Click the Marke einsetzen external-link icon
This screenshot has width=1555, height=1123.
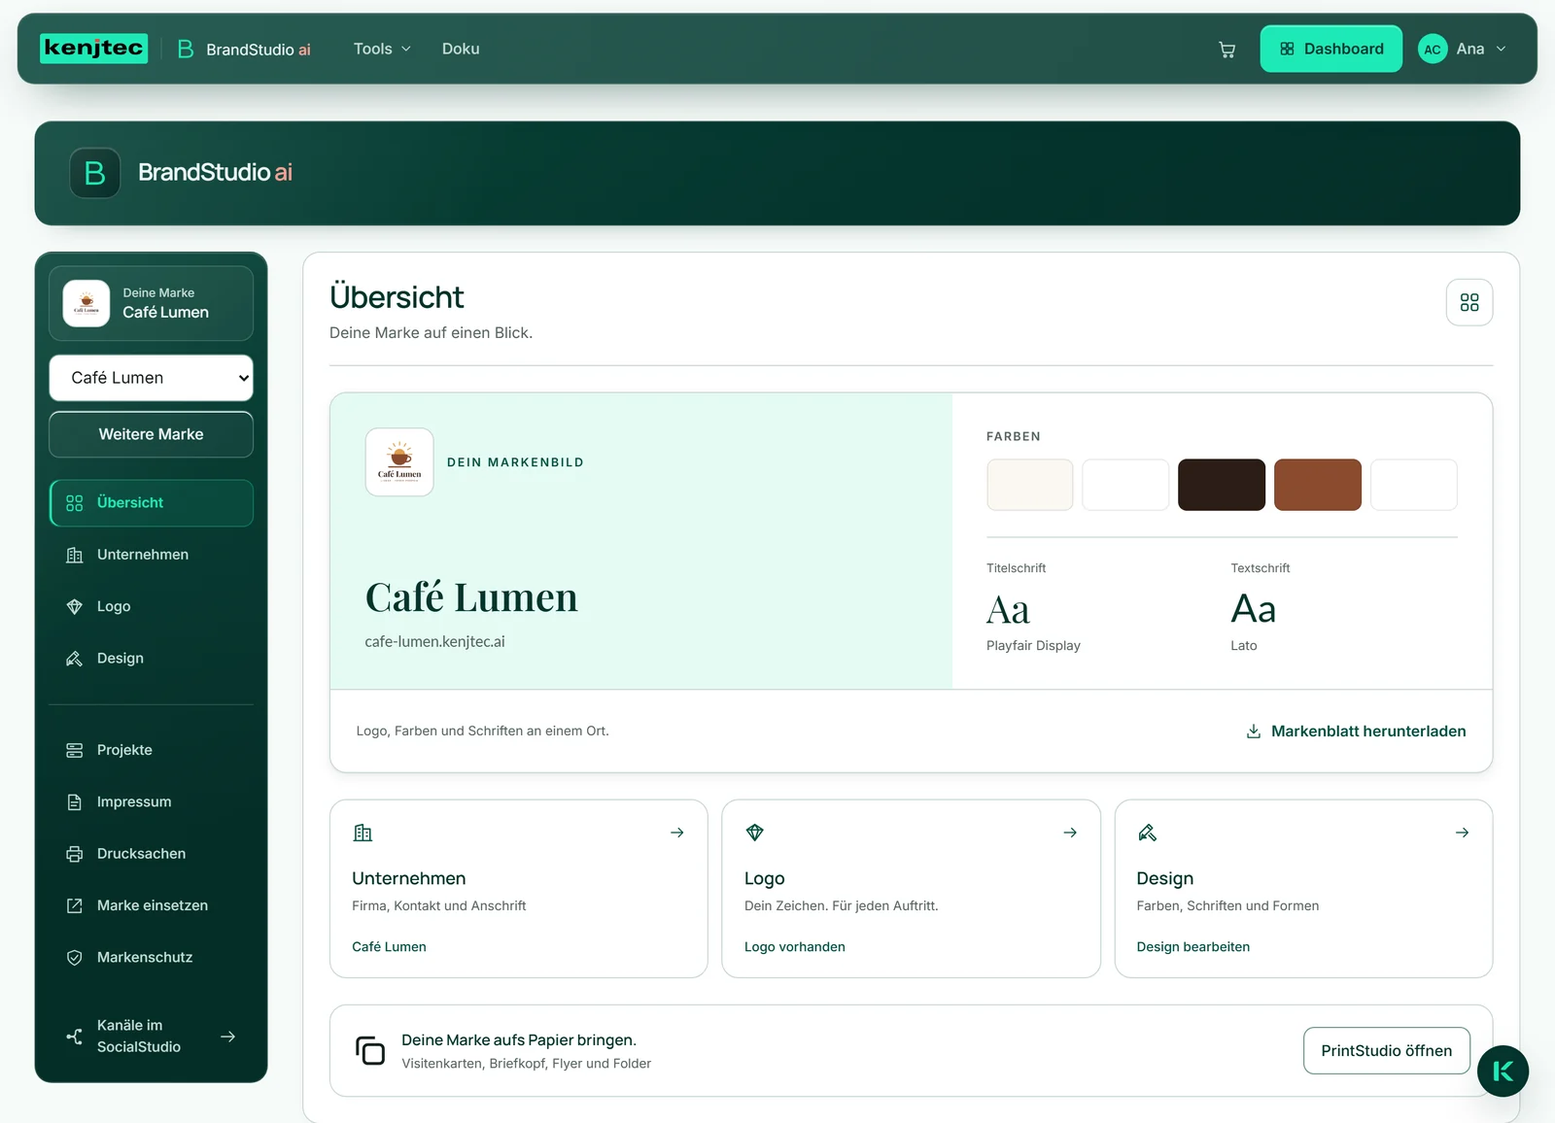74,905
